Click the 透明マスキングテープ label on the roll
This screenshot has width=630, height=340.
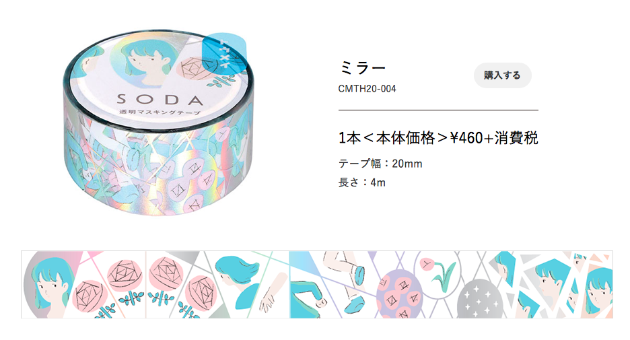coord(160,112)
